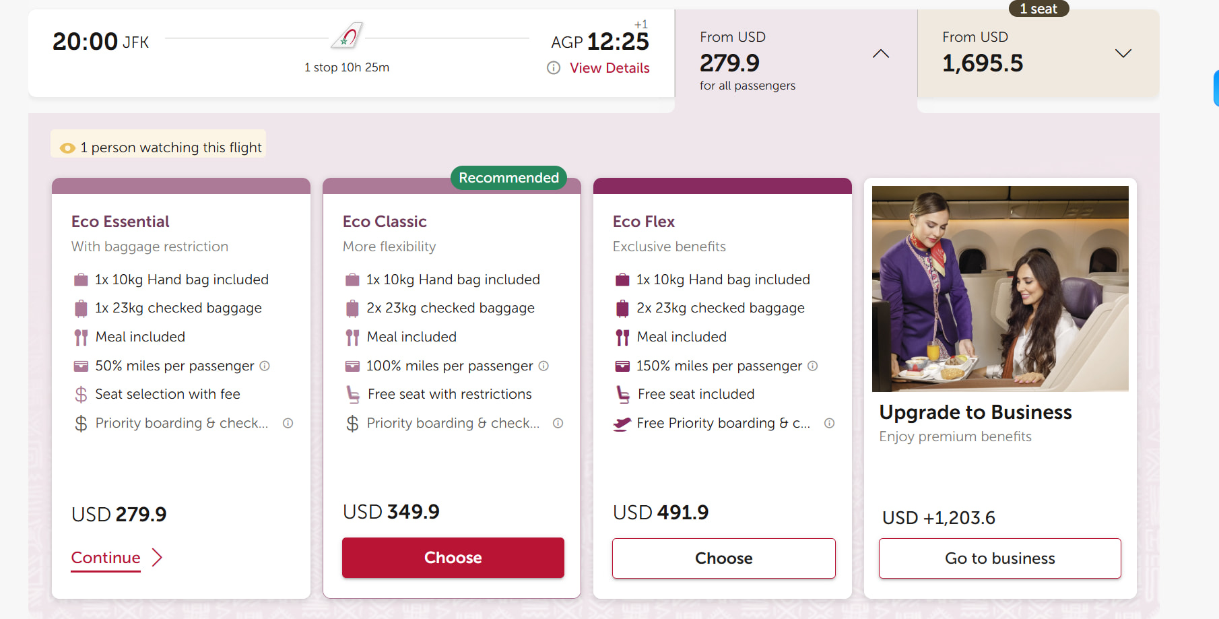This screenshot has width=1219, height=619.
Task: Expand the USD 1,695.5 business fare panel
Action: 1123,54
